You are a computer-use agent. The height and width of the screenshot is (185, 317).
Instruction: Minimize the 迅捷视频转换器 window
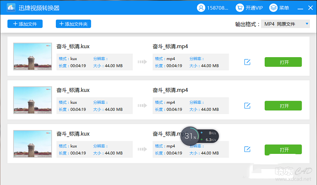pos(300,8)
